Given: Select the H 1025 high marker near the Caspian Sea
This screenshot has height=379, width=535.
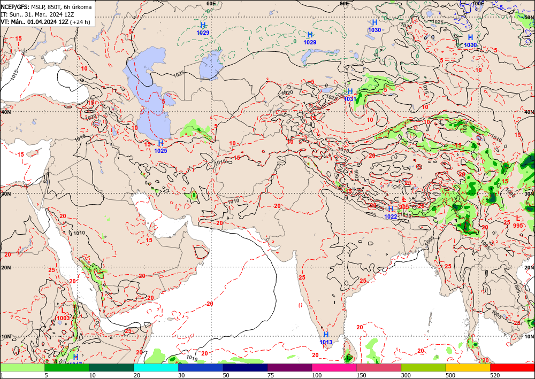Looking at the screenshot, I should click(x=160, y=146).
